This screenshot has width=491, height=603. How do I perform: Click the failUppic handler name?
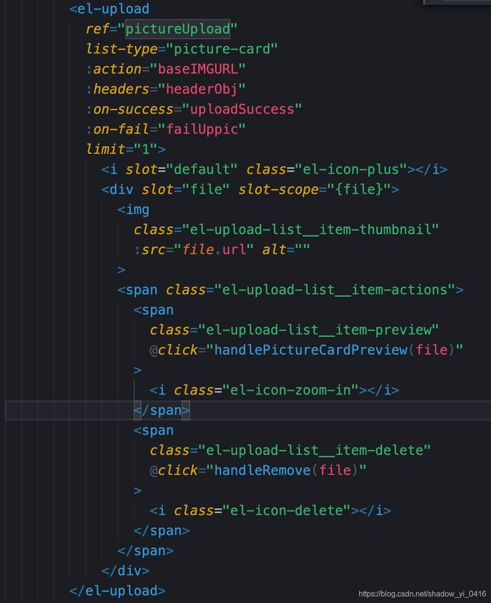click(202, 129)
